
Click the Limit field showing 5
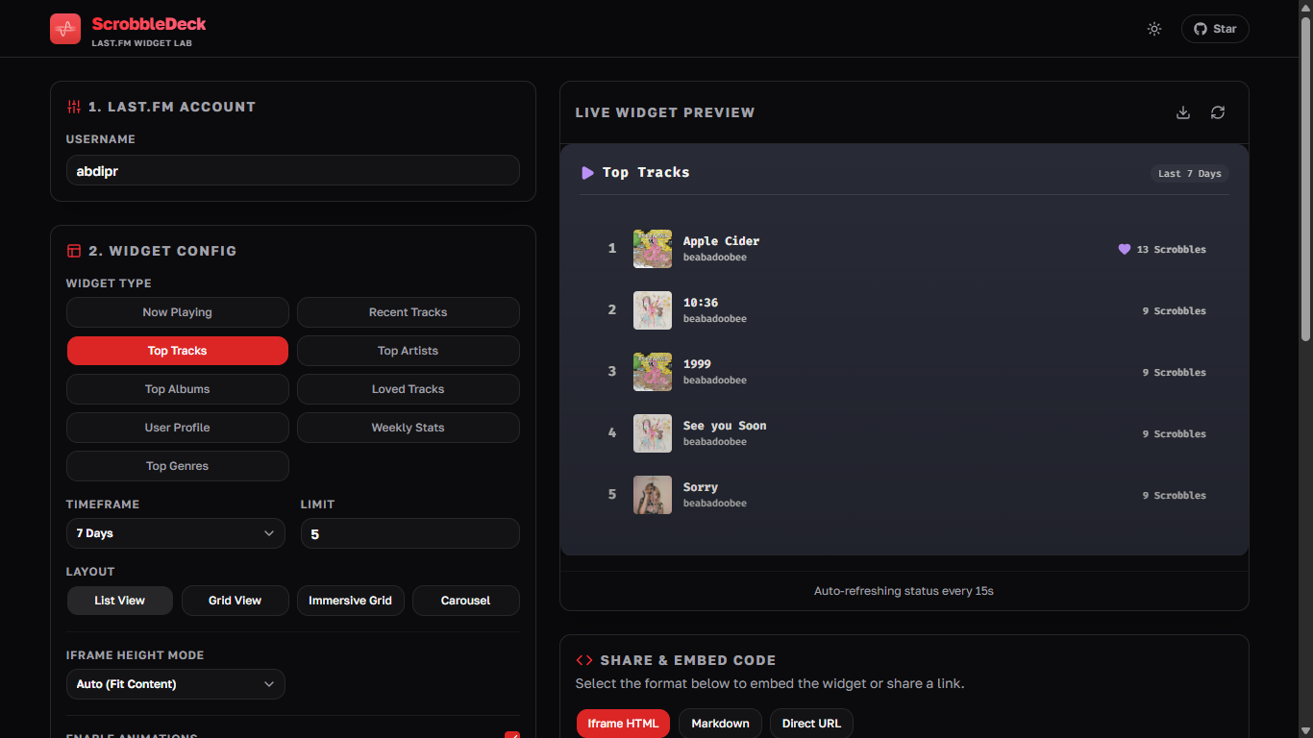pyautogui.click(x=410, y=533)
